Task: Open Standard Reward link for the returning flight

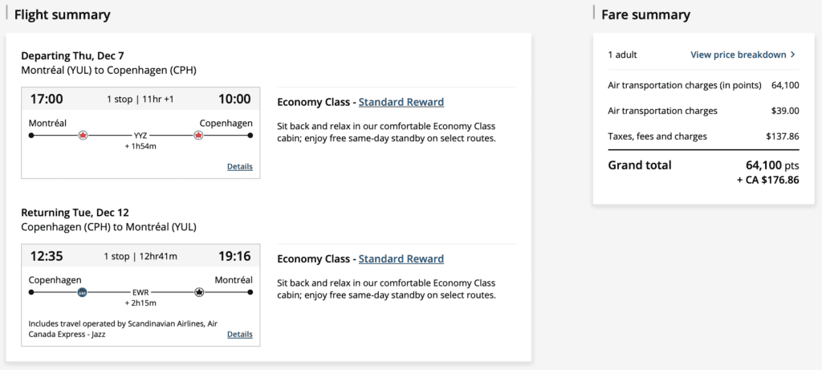Action: tap(401, 258)
